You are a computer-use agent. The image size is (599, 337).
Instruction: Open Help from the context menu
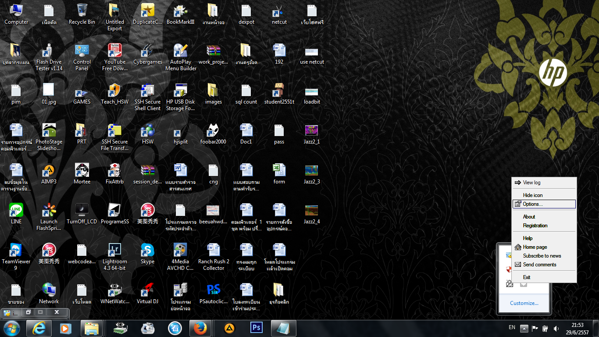pos(544,238)
